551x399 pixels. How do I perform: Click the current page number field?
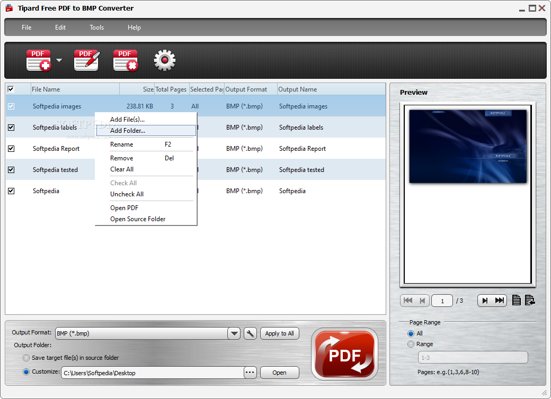[442, 301]
